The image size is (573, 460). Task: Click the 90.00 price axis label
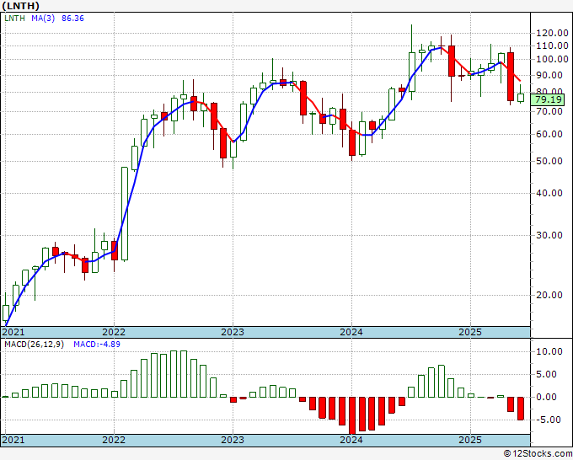point(549,75)
